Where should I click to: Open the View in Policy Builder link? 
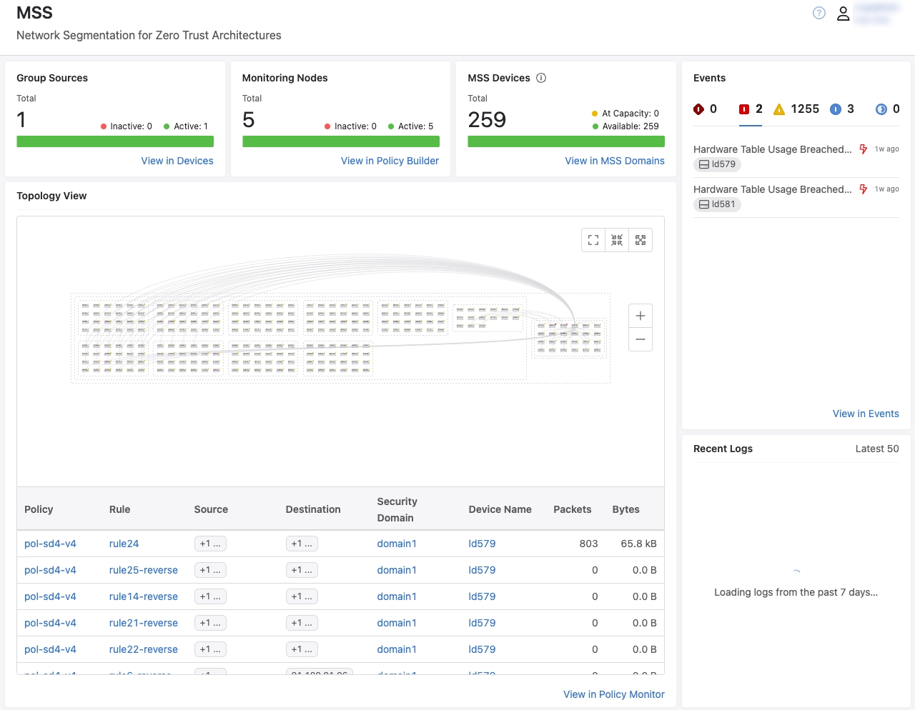[x=390, y=161]
